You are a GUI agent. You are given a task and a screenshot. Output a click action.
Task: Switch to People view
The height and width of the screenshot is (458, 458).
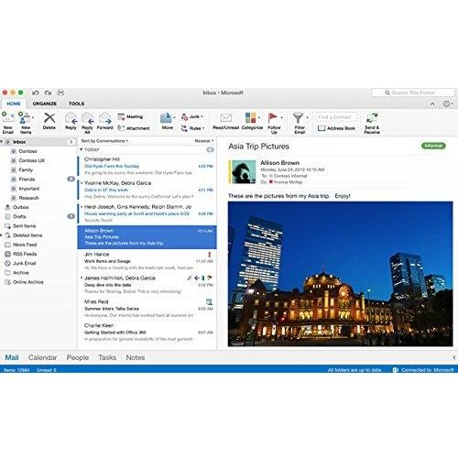[x=78, y=357]
